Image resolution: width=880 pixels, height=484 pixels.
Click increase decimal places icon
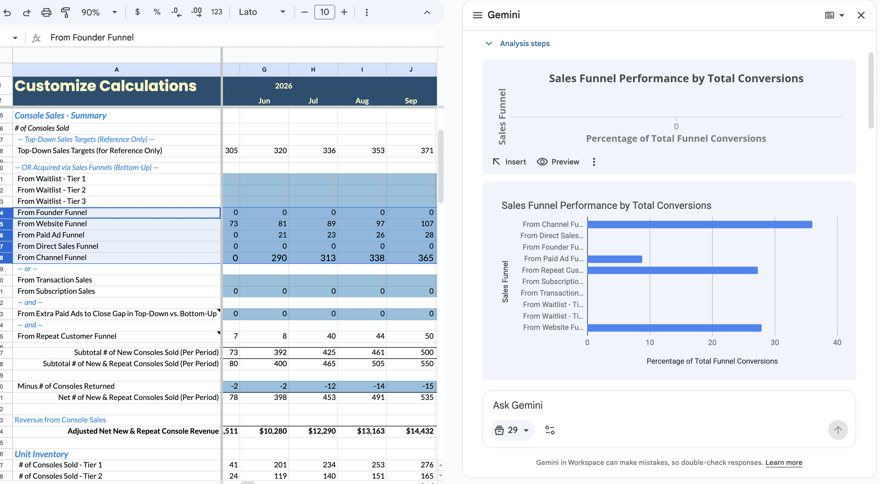[197, 12]
